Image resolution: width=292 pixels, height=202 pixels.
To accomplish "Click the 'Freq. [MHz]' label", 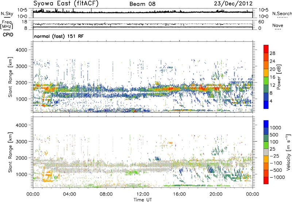I will (x=7, y=25).
